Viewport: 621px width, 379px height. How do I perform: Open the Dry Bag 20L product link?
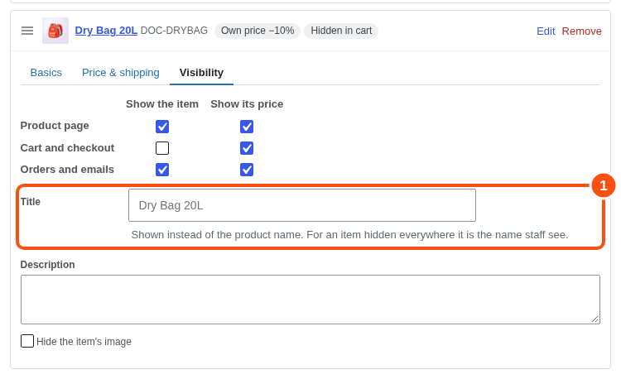[x=106, y=31]
